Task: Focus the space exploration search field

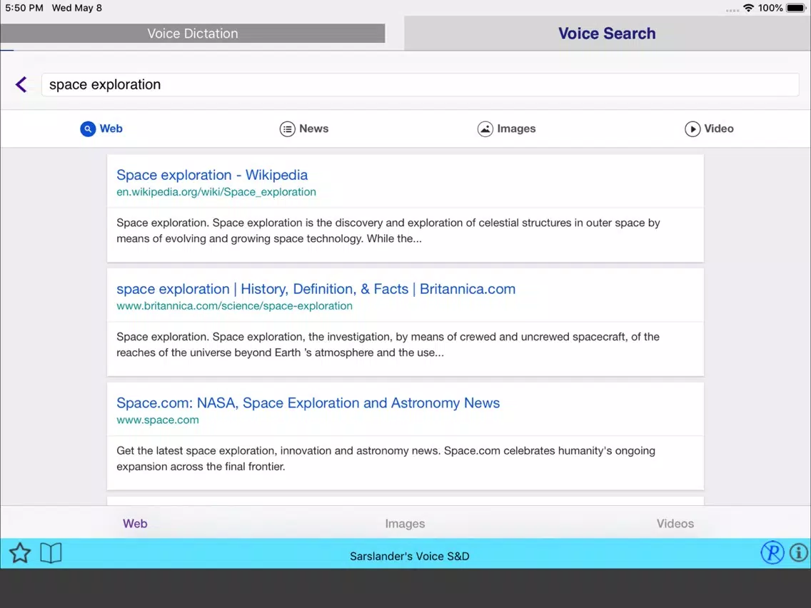Action: [420, 85]
